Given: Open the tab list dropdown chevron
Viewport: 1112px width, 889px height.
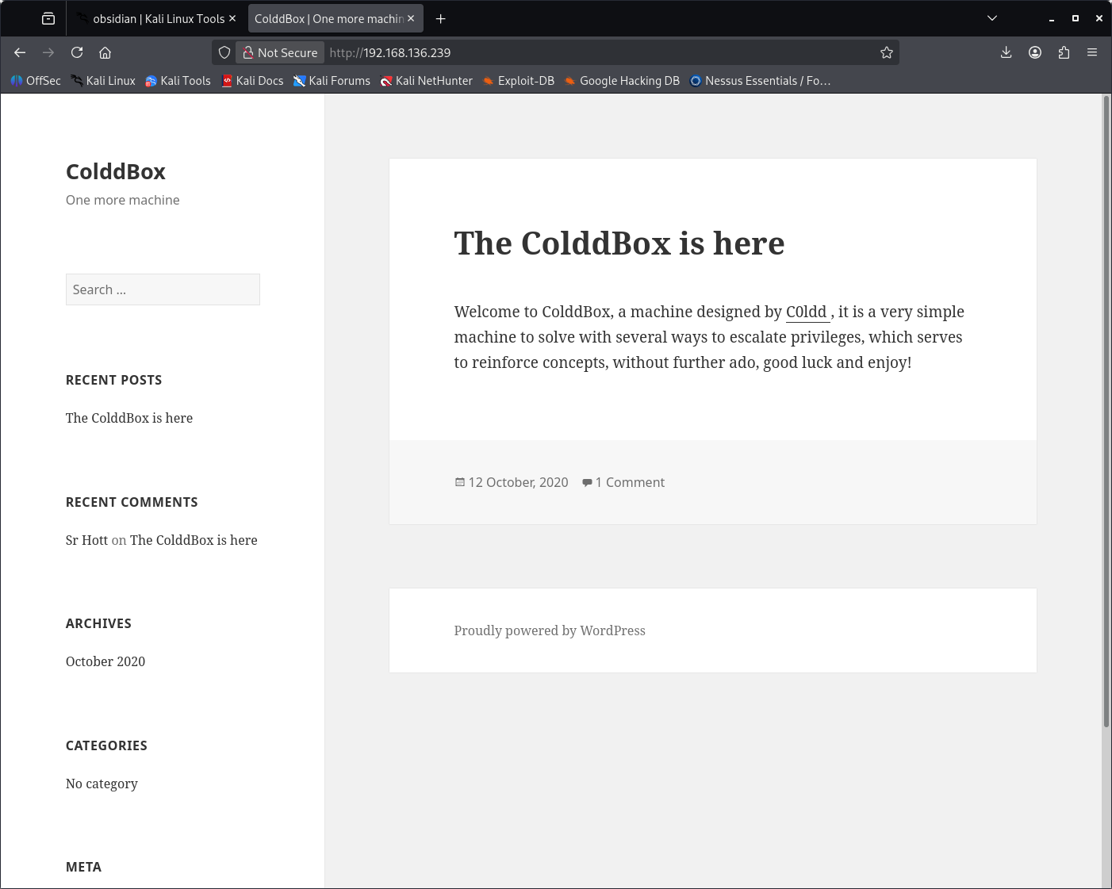Looking at the screenshot, I should pyautogui.click(x=992, y=17).
